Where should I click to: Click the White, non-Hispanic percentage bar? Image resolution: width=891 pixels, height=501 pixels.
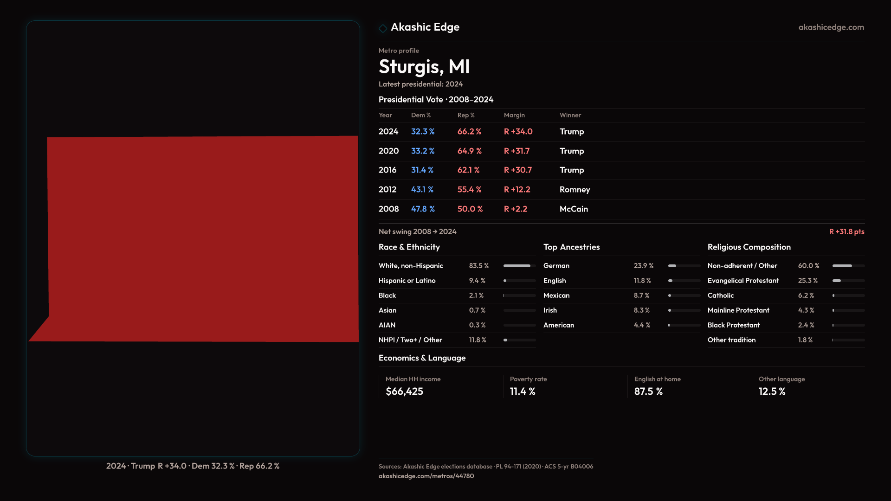[519, 266]
